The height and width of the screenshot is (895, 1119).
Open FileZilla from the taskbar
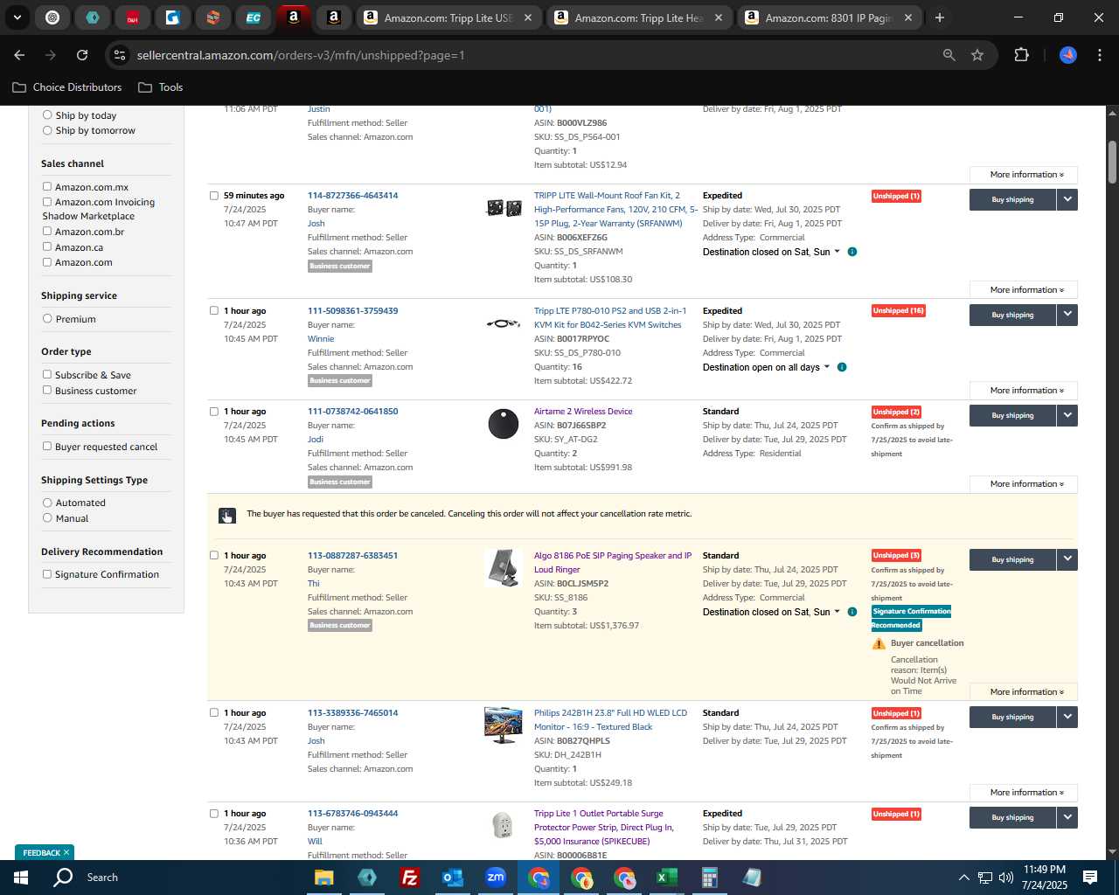click(409, 878)
